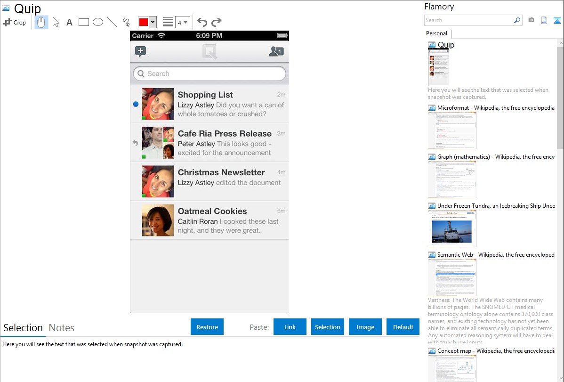Viewport: 564px width, 382px height.
Task: Click the Quip logo in phone header
Action: 209,51
